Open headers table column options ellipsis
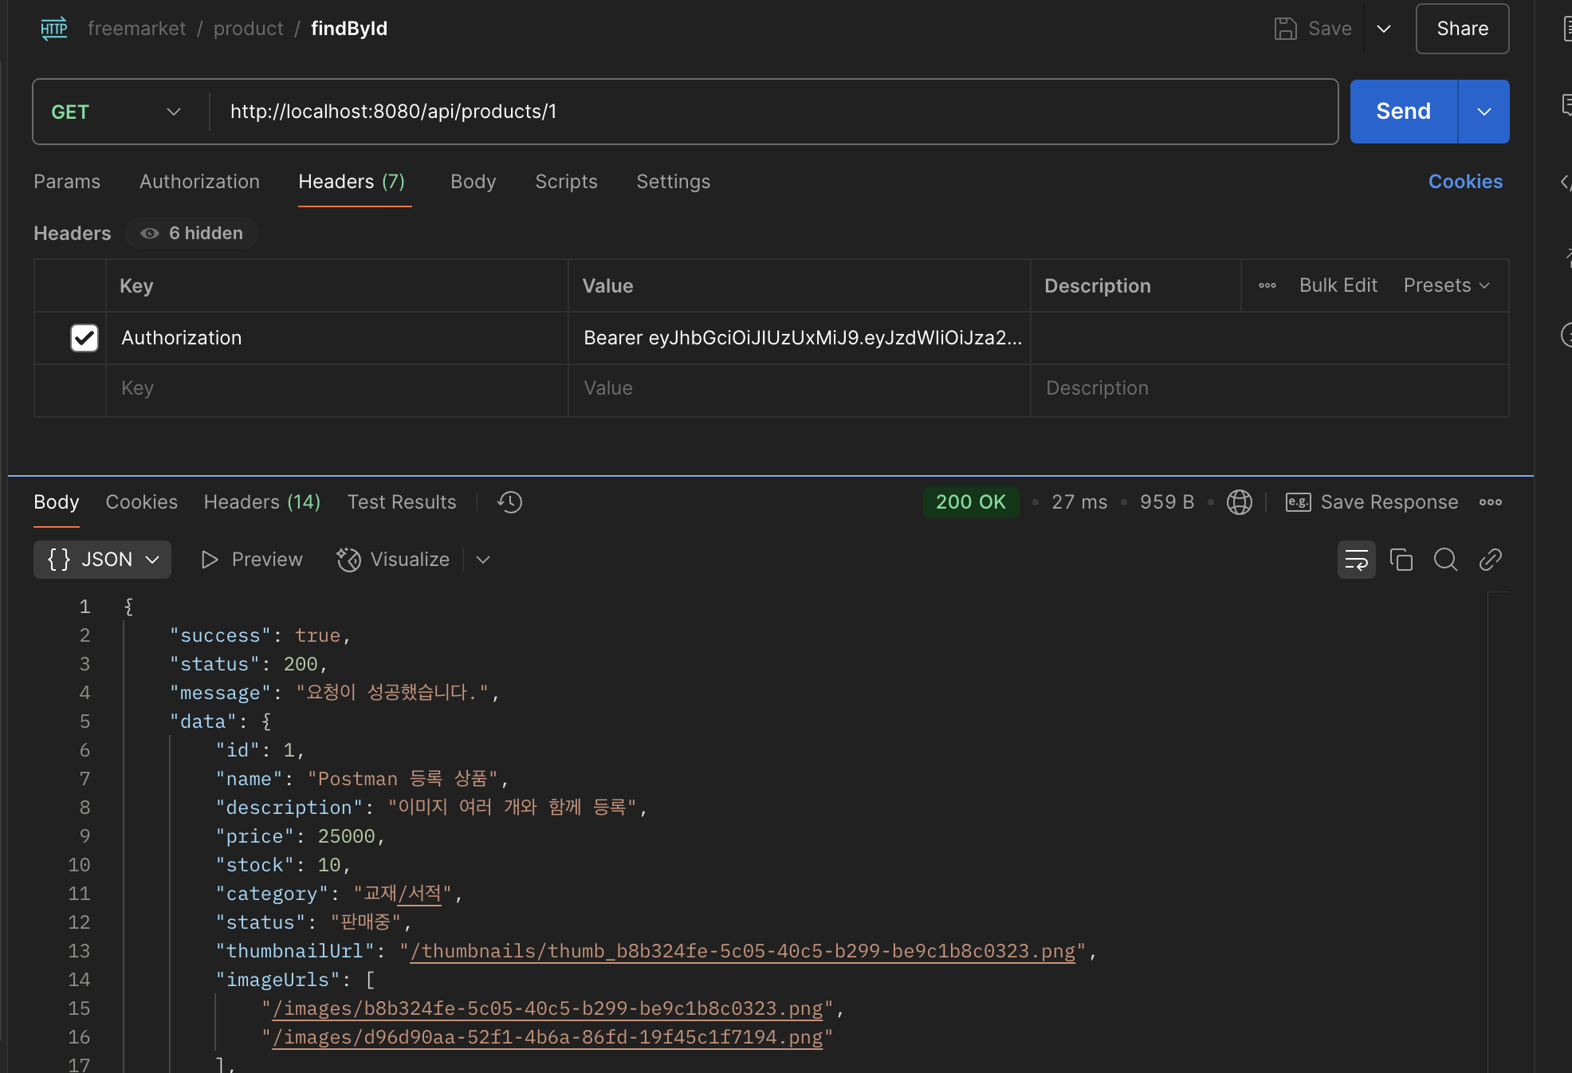This screenshot has width=1572, height=1073. click(1267, 285)
